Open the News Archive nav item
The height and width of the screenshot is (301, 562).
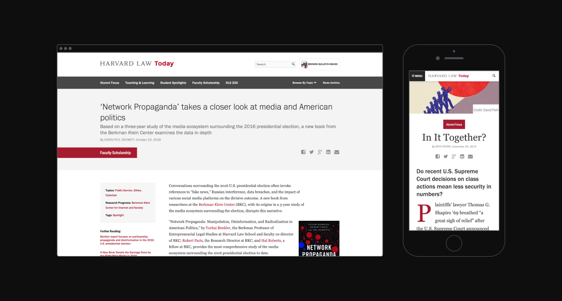coord(331,83)
